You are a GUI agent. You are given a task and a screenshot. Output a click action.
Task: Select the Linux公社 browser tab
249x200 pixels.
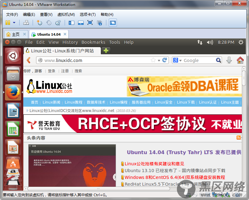tap(62, 51)
